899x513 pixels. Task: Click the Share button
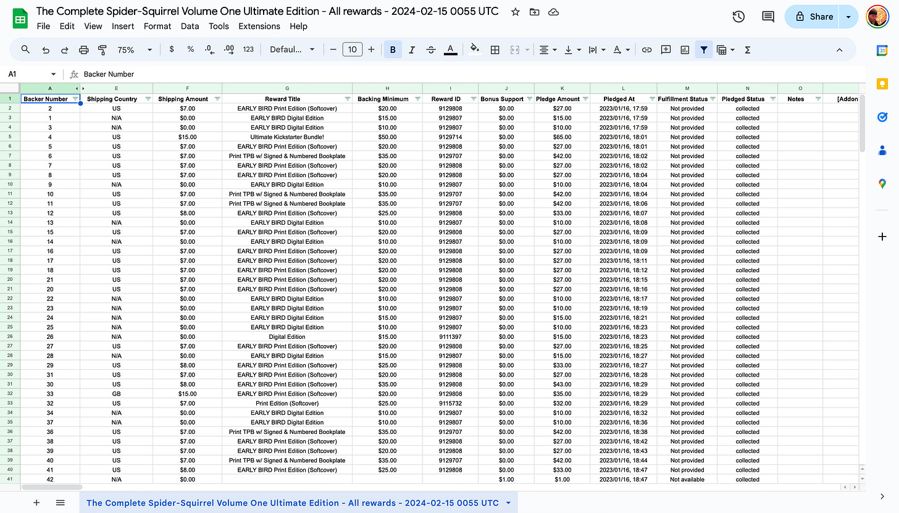(x=813, y=17)
